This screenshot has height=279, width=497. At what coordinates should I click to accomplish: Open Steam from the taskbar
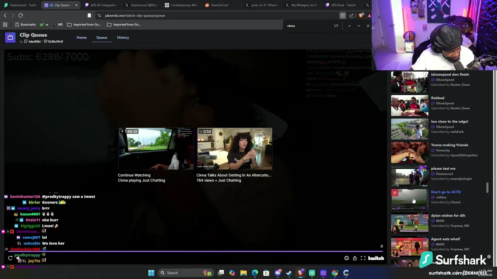pyautogui.click(x=289, y=273)
